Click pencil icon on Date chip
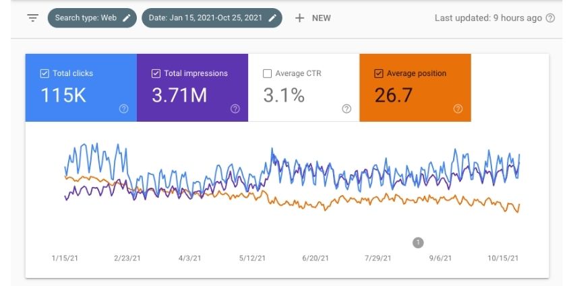573x286 pixels. tap(272, 18)
